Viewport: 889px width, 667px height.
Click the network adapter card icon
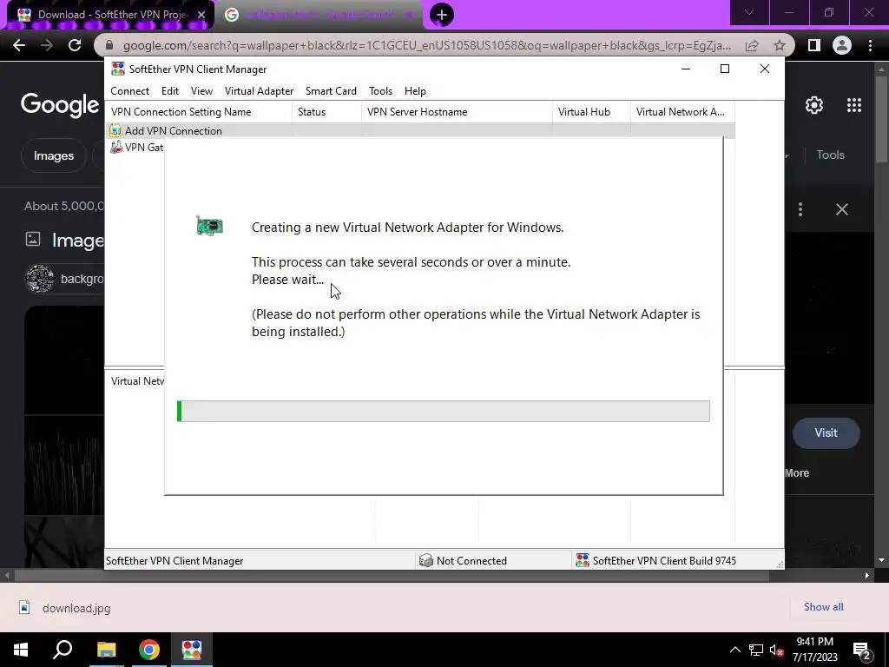click(209, 226)
